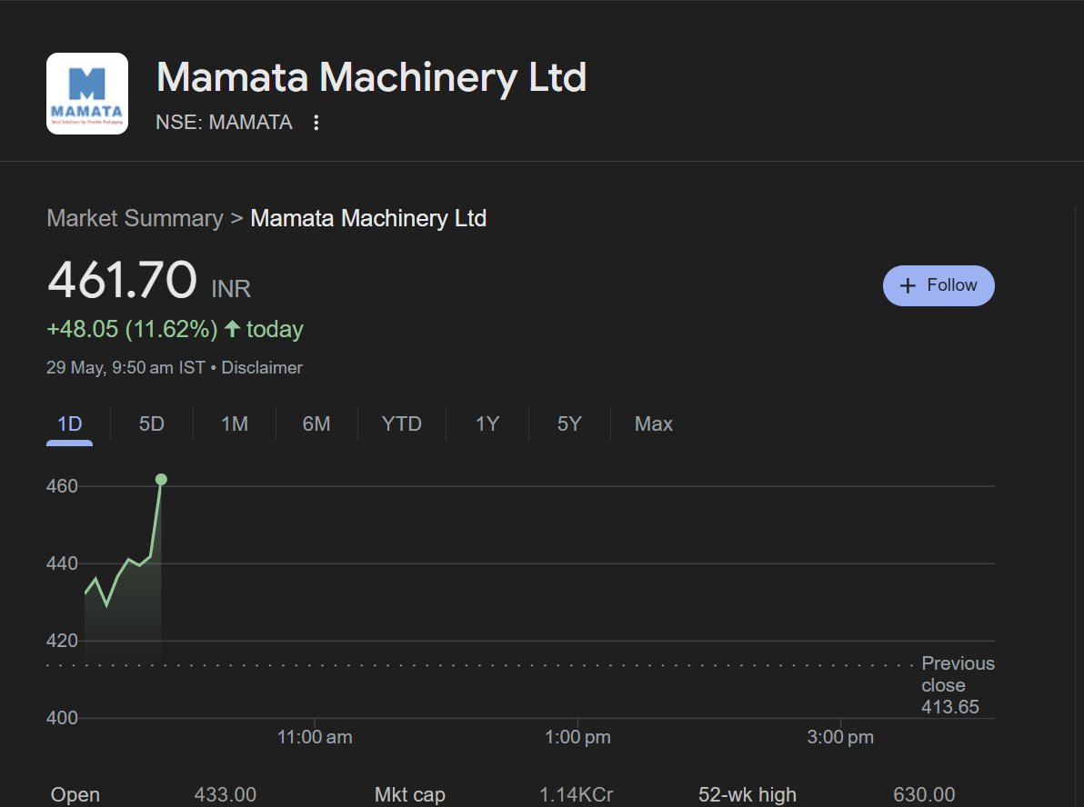Switch to the 1M chart range
Image resolution: width=1084 pixels, height=807 pixels.
tap(235, 423)
